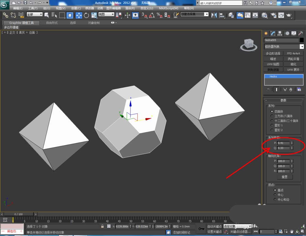
Task: Click the Render Setup teapot icon
Action: (x=274, y=15)
